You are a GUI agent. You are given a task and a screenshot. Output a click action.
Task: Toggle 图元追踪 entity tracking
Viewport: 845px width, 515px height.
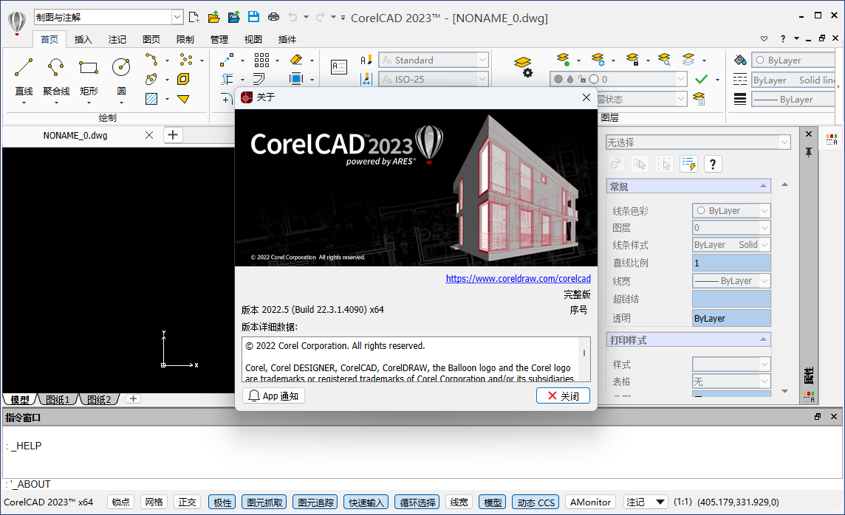coord(315,502)
